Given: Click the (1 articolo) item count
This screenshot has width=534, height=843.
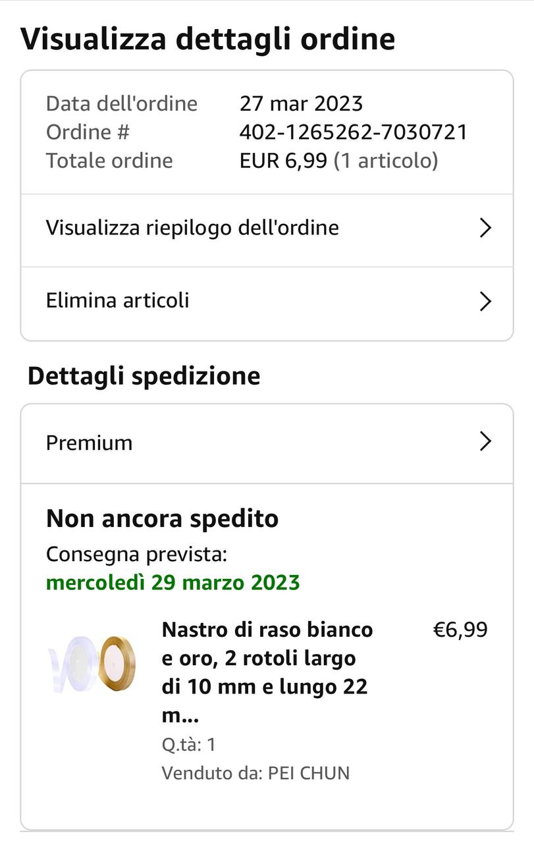Looking at the screenshot, I should click(386, 161).
